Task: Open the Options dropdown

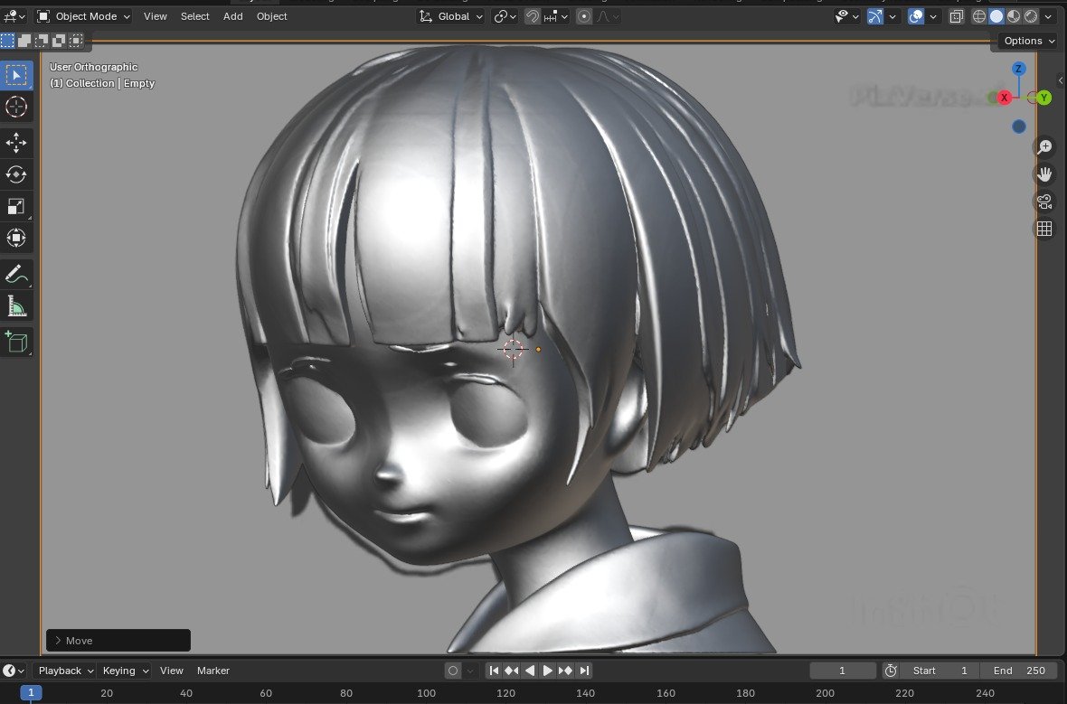Action: point(1029,41)
